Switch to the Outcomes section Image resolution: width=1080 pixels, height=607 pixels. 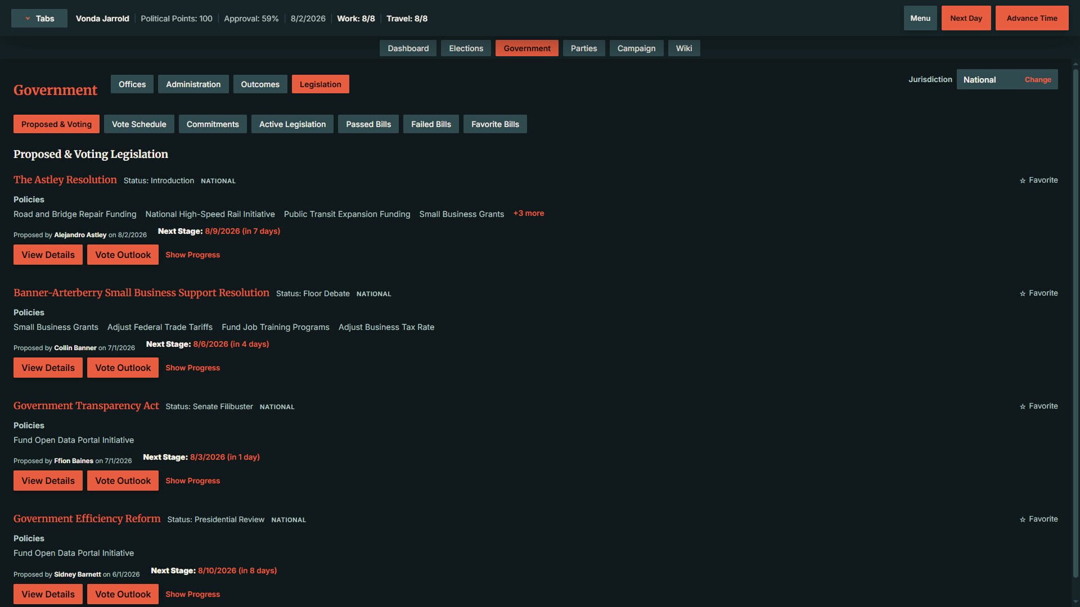[x=260, y=84]
